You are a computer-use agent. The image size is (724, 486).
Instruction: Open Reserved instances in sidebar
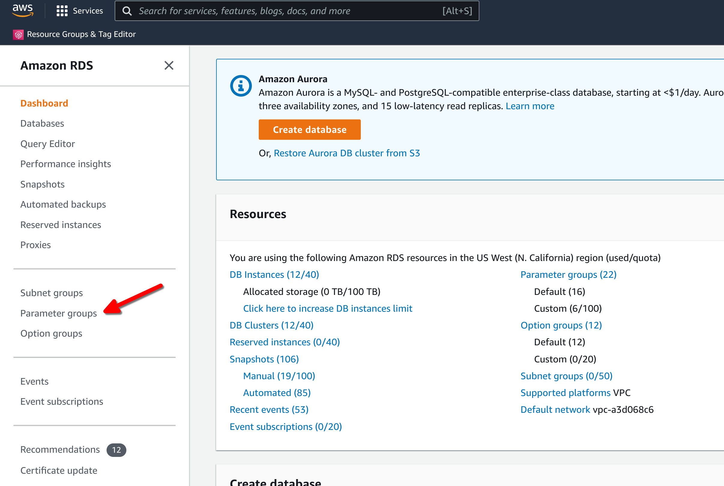point(61,225)
